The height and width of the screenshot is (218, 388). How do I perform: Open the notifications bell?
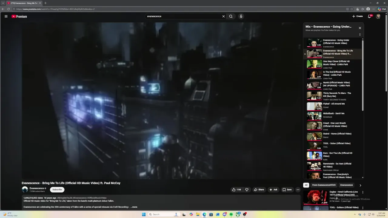point(370,16)
